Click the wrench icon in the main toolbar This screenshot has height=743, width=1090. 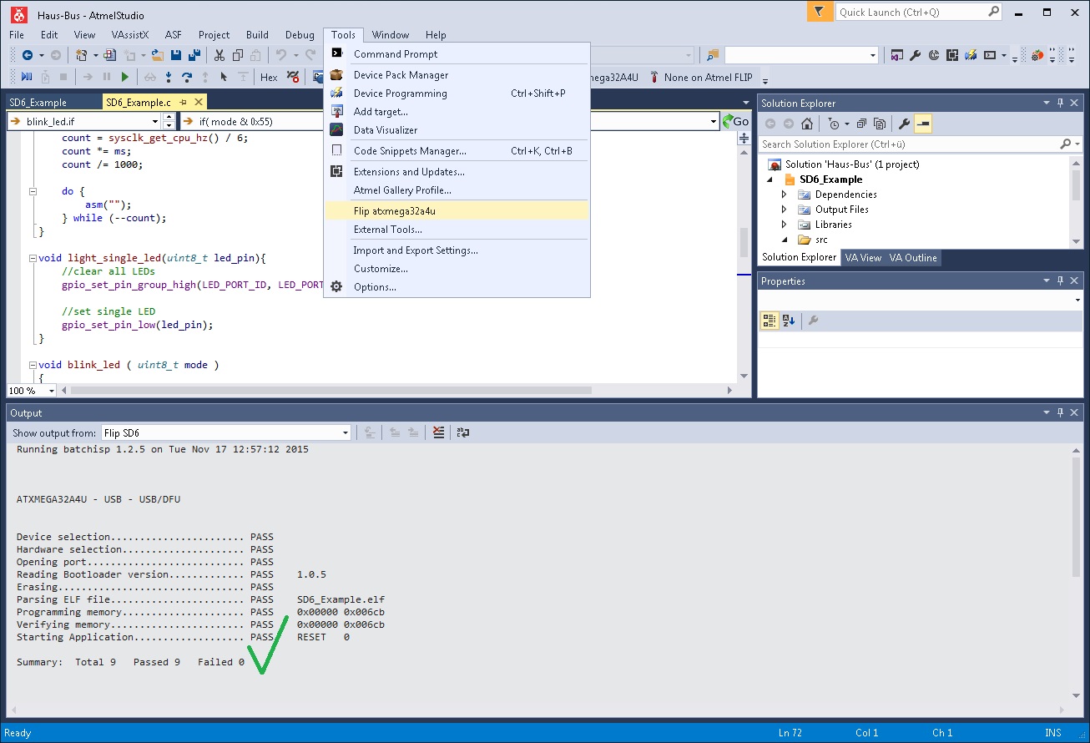(x=916, y=55)
